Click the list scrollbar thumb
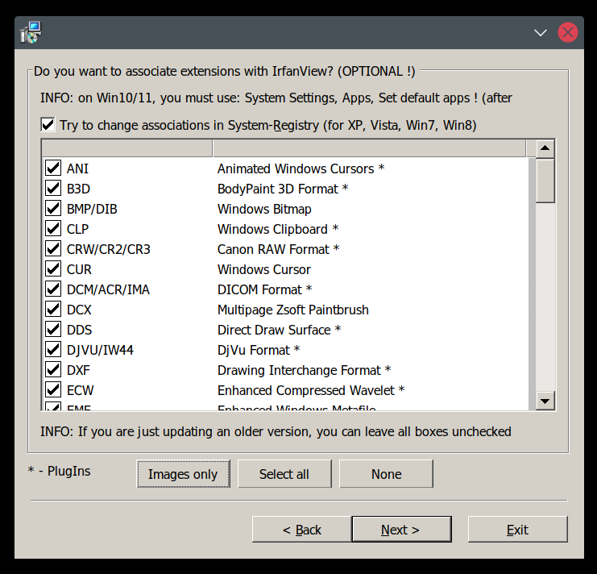 (x=545, y=181)
